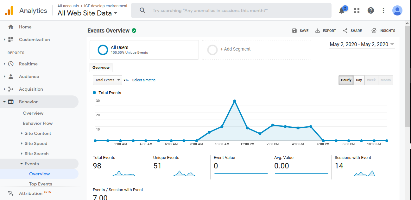This screenshot has width=411, height=200.
Task: Open the Help question mark icon
Action: click(x=370, y=10)
